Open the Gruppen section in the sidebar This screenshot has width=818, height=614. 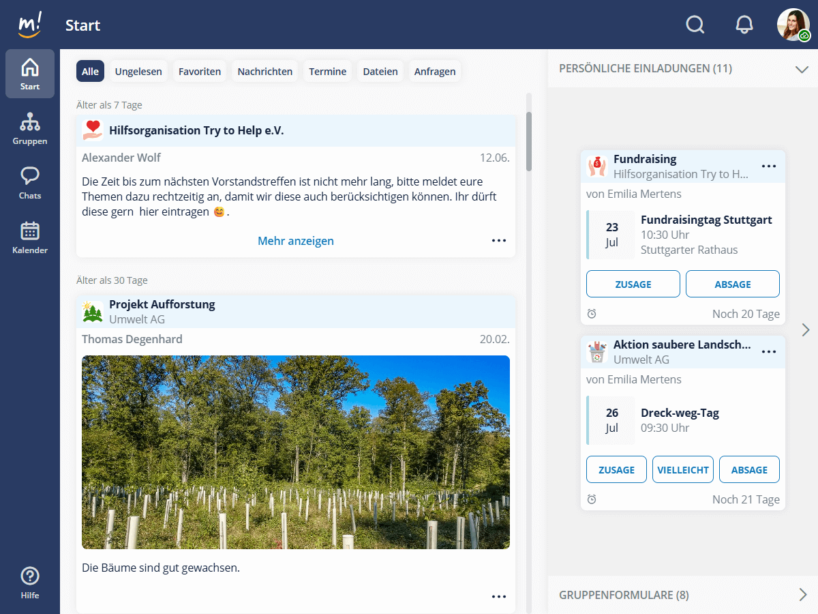[30, 128]
